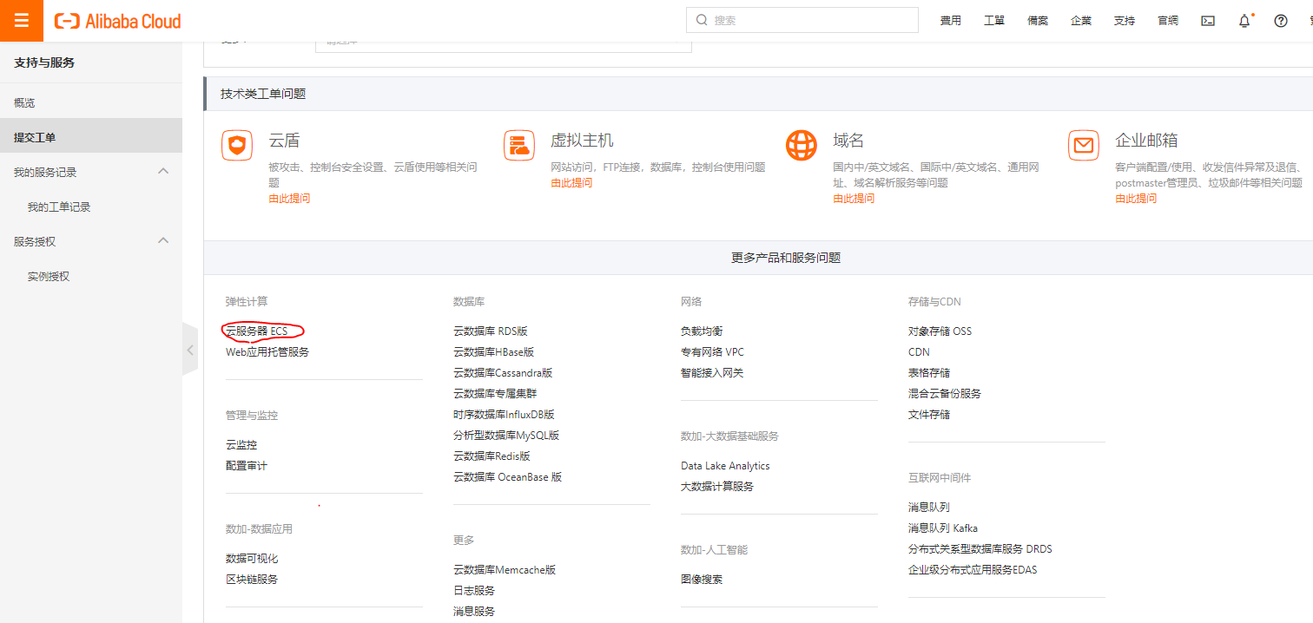Open 时序数据库InfluxDB版 link
This screenshot has width=1313, height=623.
click(504, 415)
